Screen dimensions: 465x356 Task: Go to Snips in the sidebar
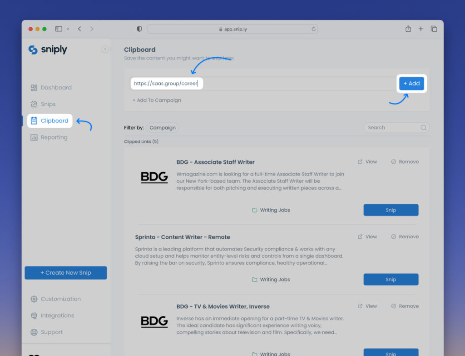click(x=48, y=104)
